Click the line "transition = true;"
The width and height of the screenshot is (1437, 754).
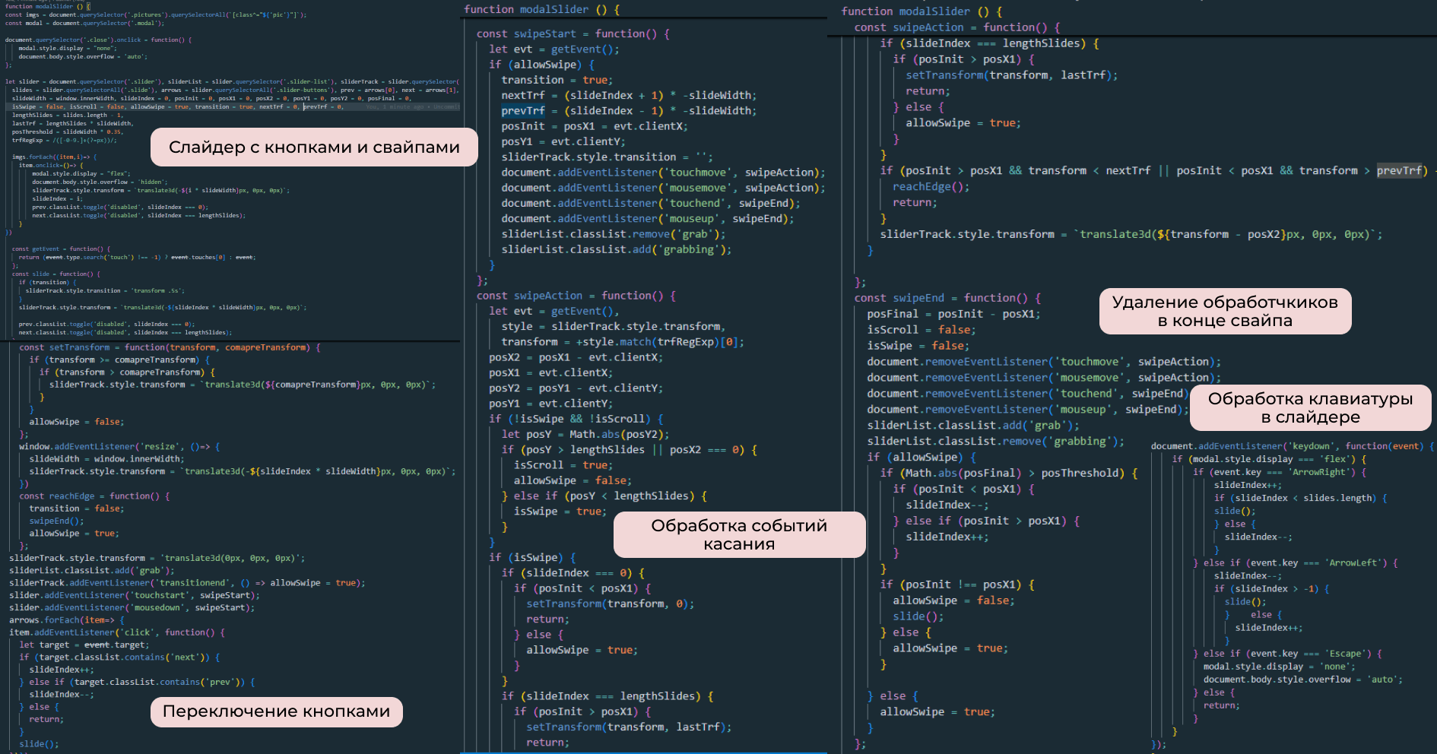click(x=557, y=80)
